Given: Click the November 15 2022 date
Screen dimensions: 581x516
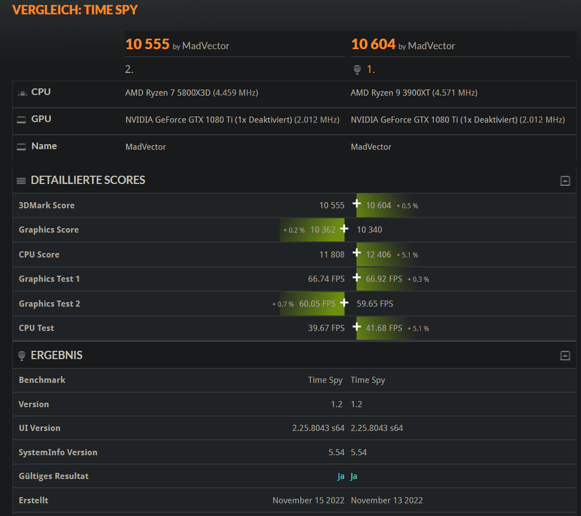Looking at the screenshot, I should pos(308,501).
